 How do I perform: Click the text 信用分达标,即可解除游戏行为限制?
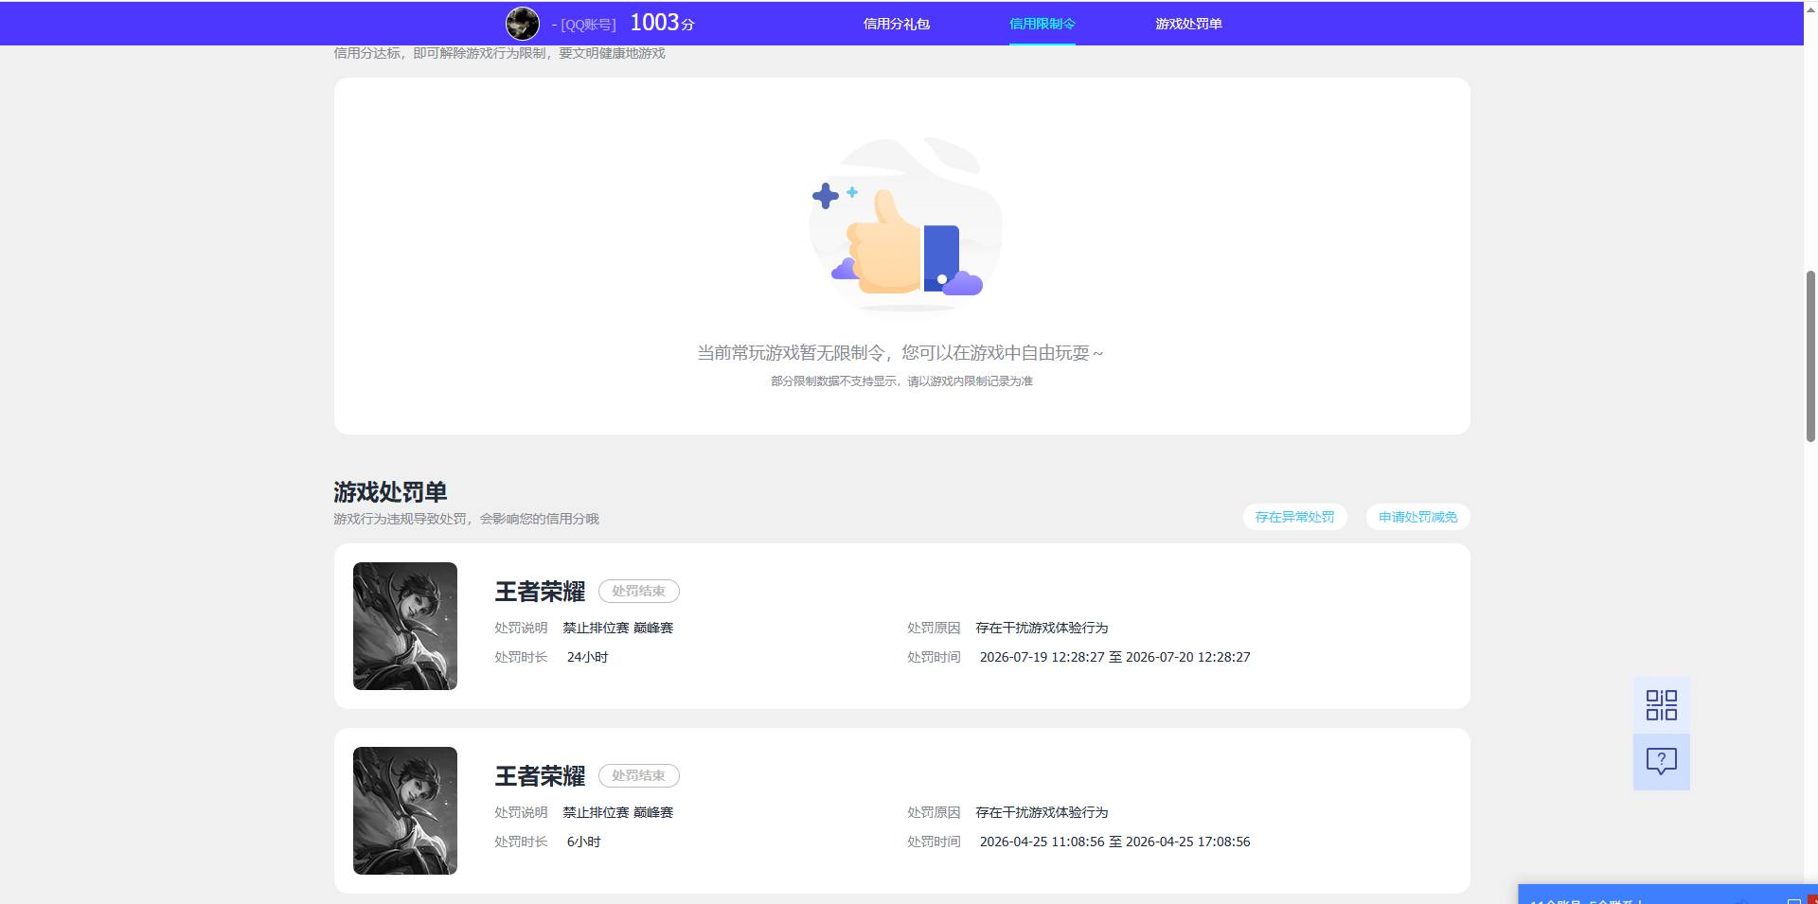click(440, 53)
